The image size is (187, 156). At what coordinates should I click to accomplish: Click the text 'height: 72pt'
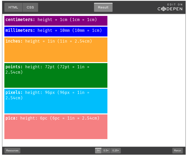click(40, 67)
